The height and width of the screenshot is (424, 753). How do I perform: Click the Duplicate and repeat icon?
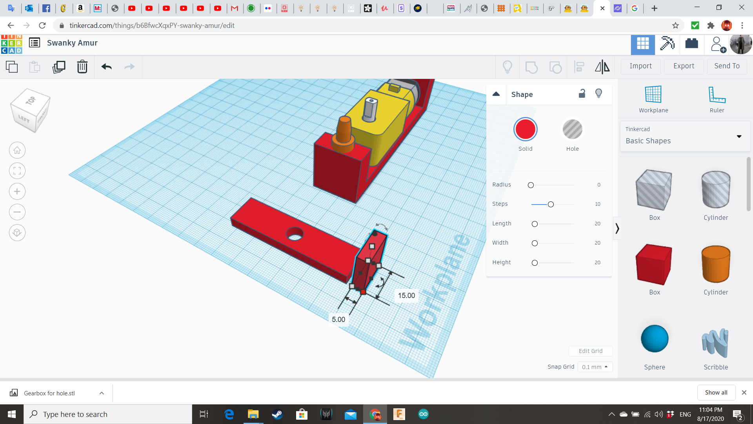click(59, 67)
